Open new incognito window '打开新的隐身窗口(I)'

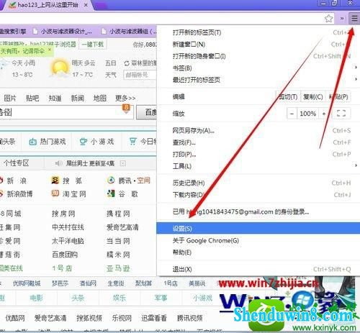(258, 56)
